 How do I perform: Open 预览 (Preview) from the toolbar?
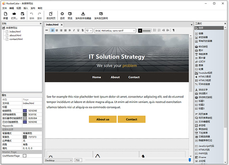[x=70, y=14]
